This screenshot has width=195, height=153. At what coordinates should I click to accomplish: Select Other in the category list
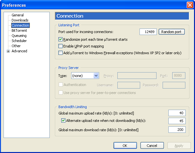click(16, 46)
